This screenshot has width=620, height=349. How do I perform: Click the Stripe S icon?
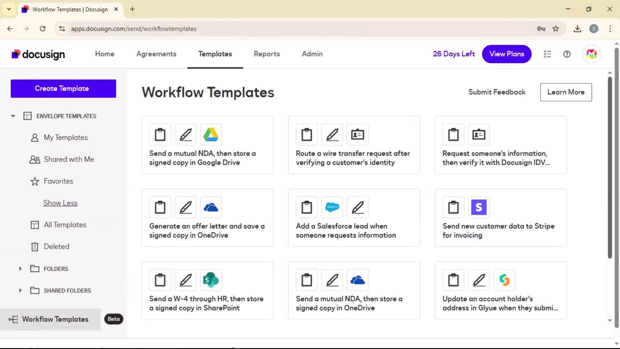[x=479, y=207]
